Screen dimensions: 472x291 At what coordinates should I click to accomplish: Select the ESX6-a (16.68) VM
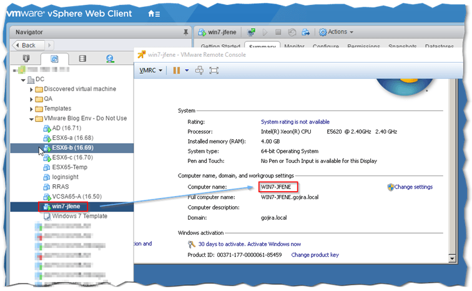pyautogui.click(x=72, y=138)
